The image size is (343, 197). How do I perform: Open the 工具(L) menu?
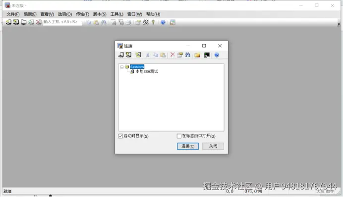pyautogui.click(x=117, y=14)
